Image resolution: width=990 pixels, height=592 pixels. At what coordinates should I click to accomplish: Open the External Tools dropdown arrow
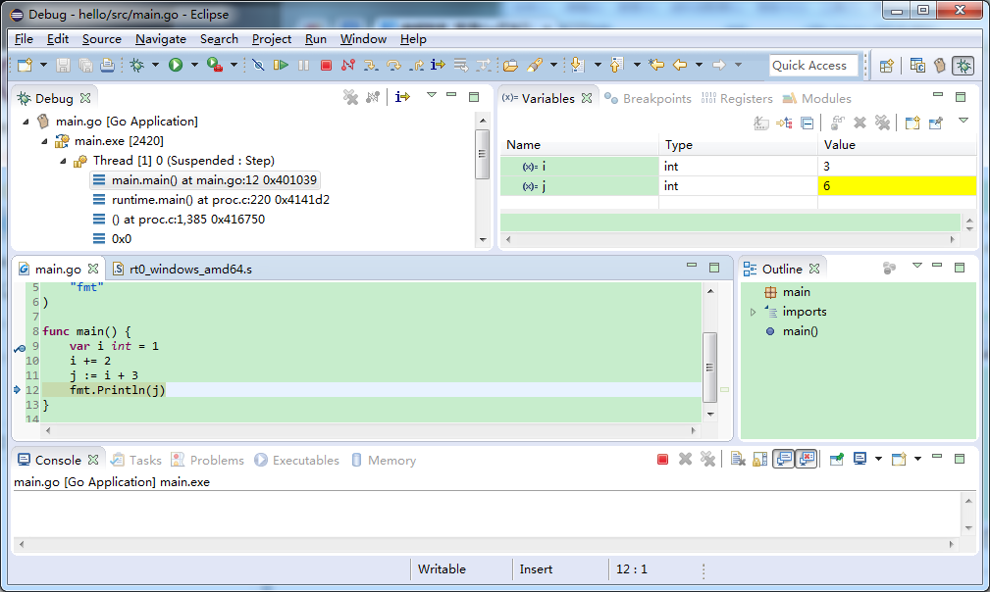234,65
